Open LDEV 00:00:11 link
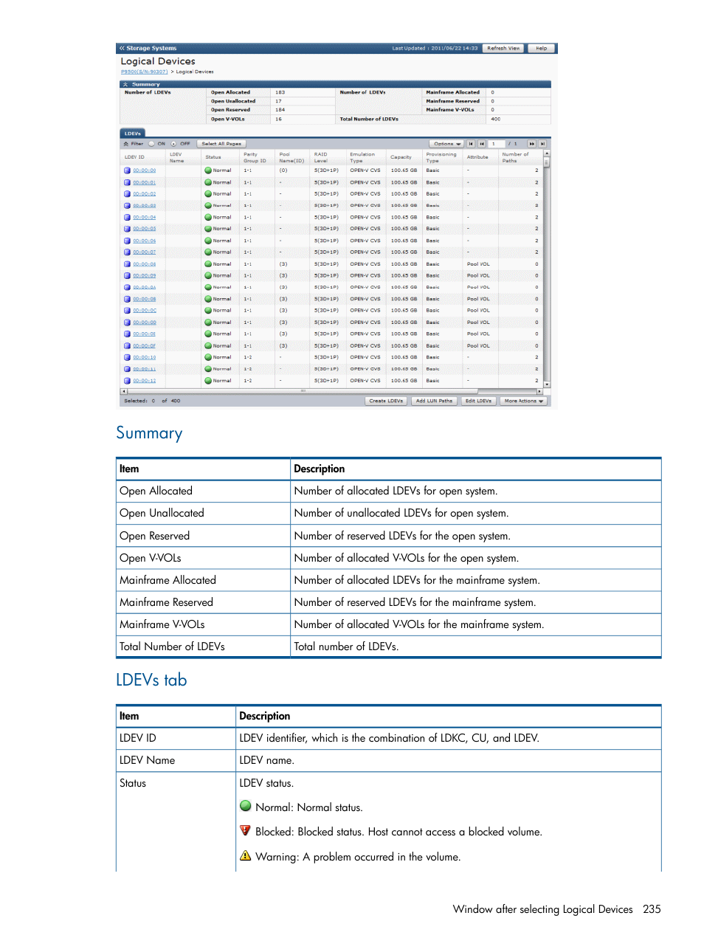This screenshot has height=938, width=704. 145,369
